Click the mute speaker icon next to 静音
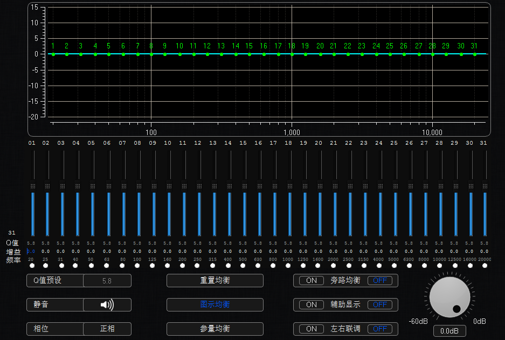This screenshot has width=505, height=340. click(107, 304)
